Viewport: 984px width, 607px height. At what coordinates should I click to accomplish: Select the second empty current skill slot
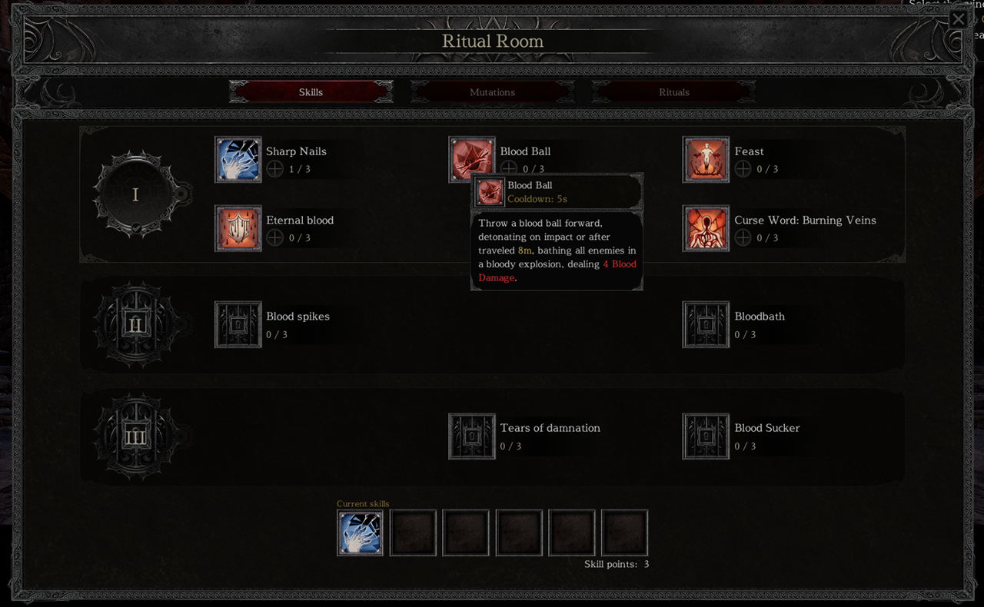coord(466,532)
